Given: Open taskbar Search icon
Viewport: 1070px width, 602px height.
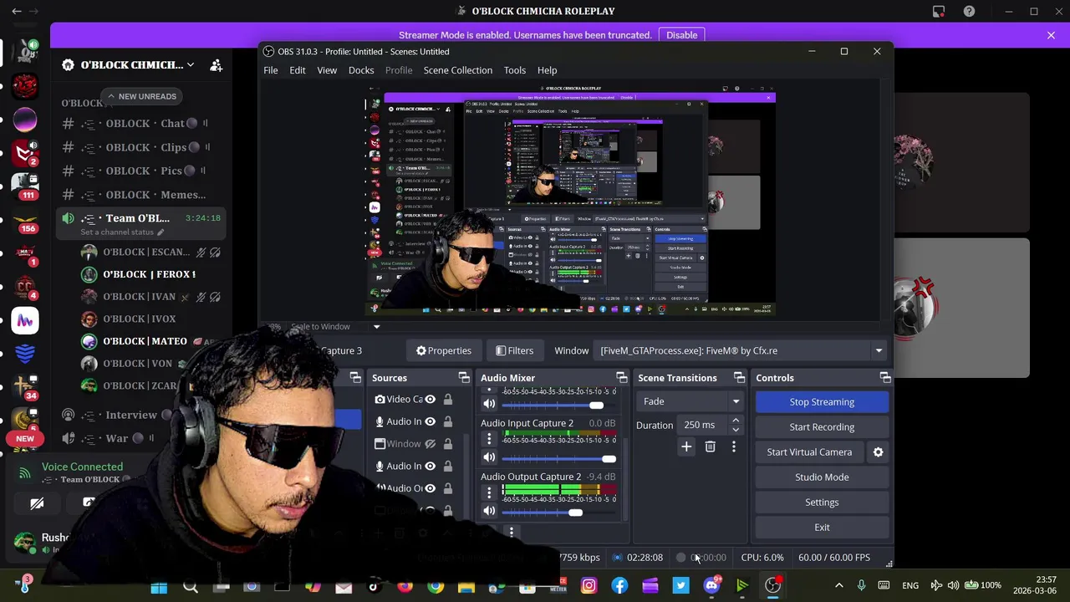Looking at the screenshot, I should point(190,587).
